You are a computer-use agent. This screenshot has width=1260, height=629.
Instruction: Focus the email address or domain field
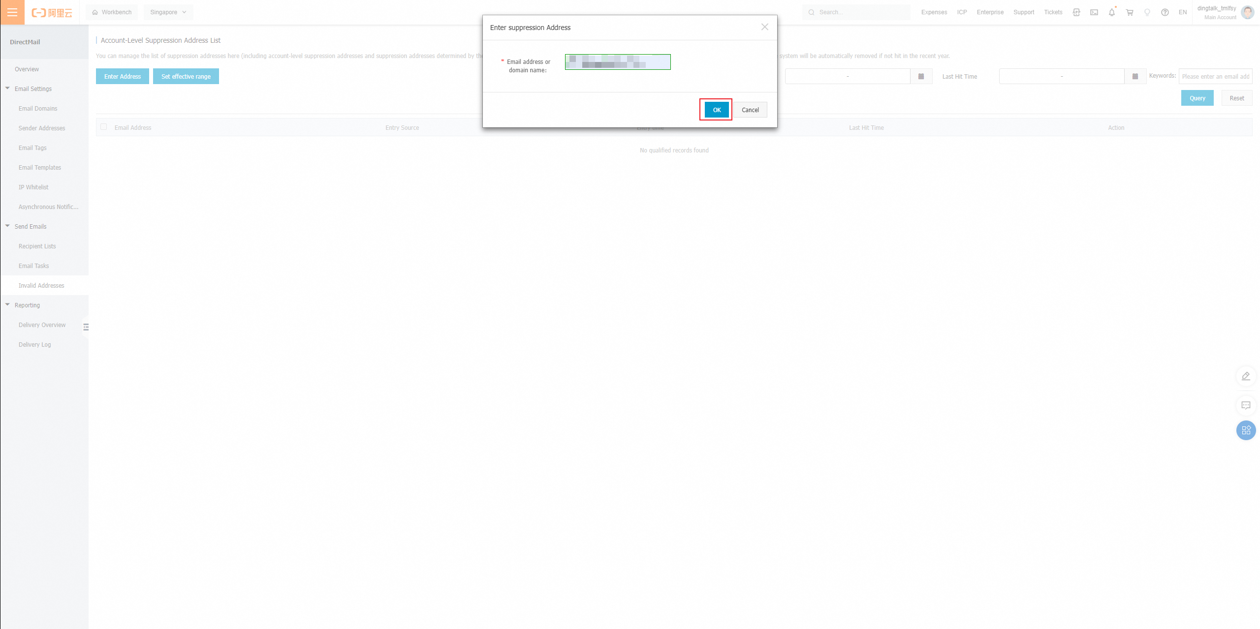(x=618, y=62)
